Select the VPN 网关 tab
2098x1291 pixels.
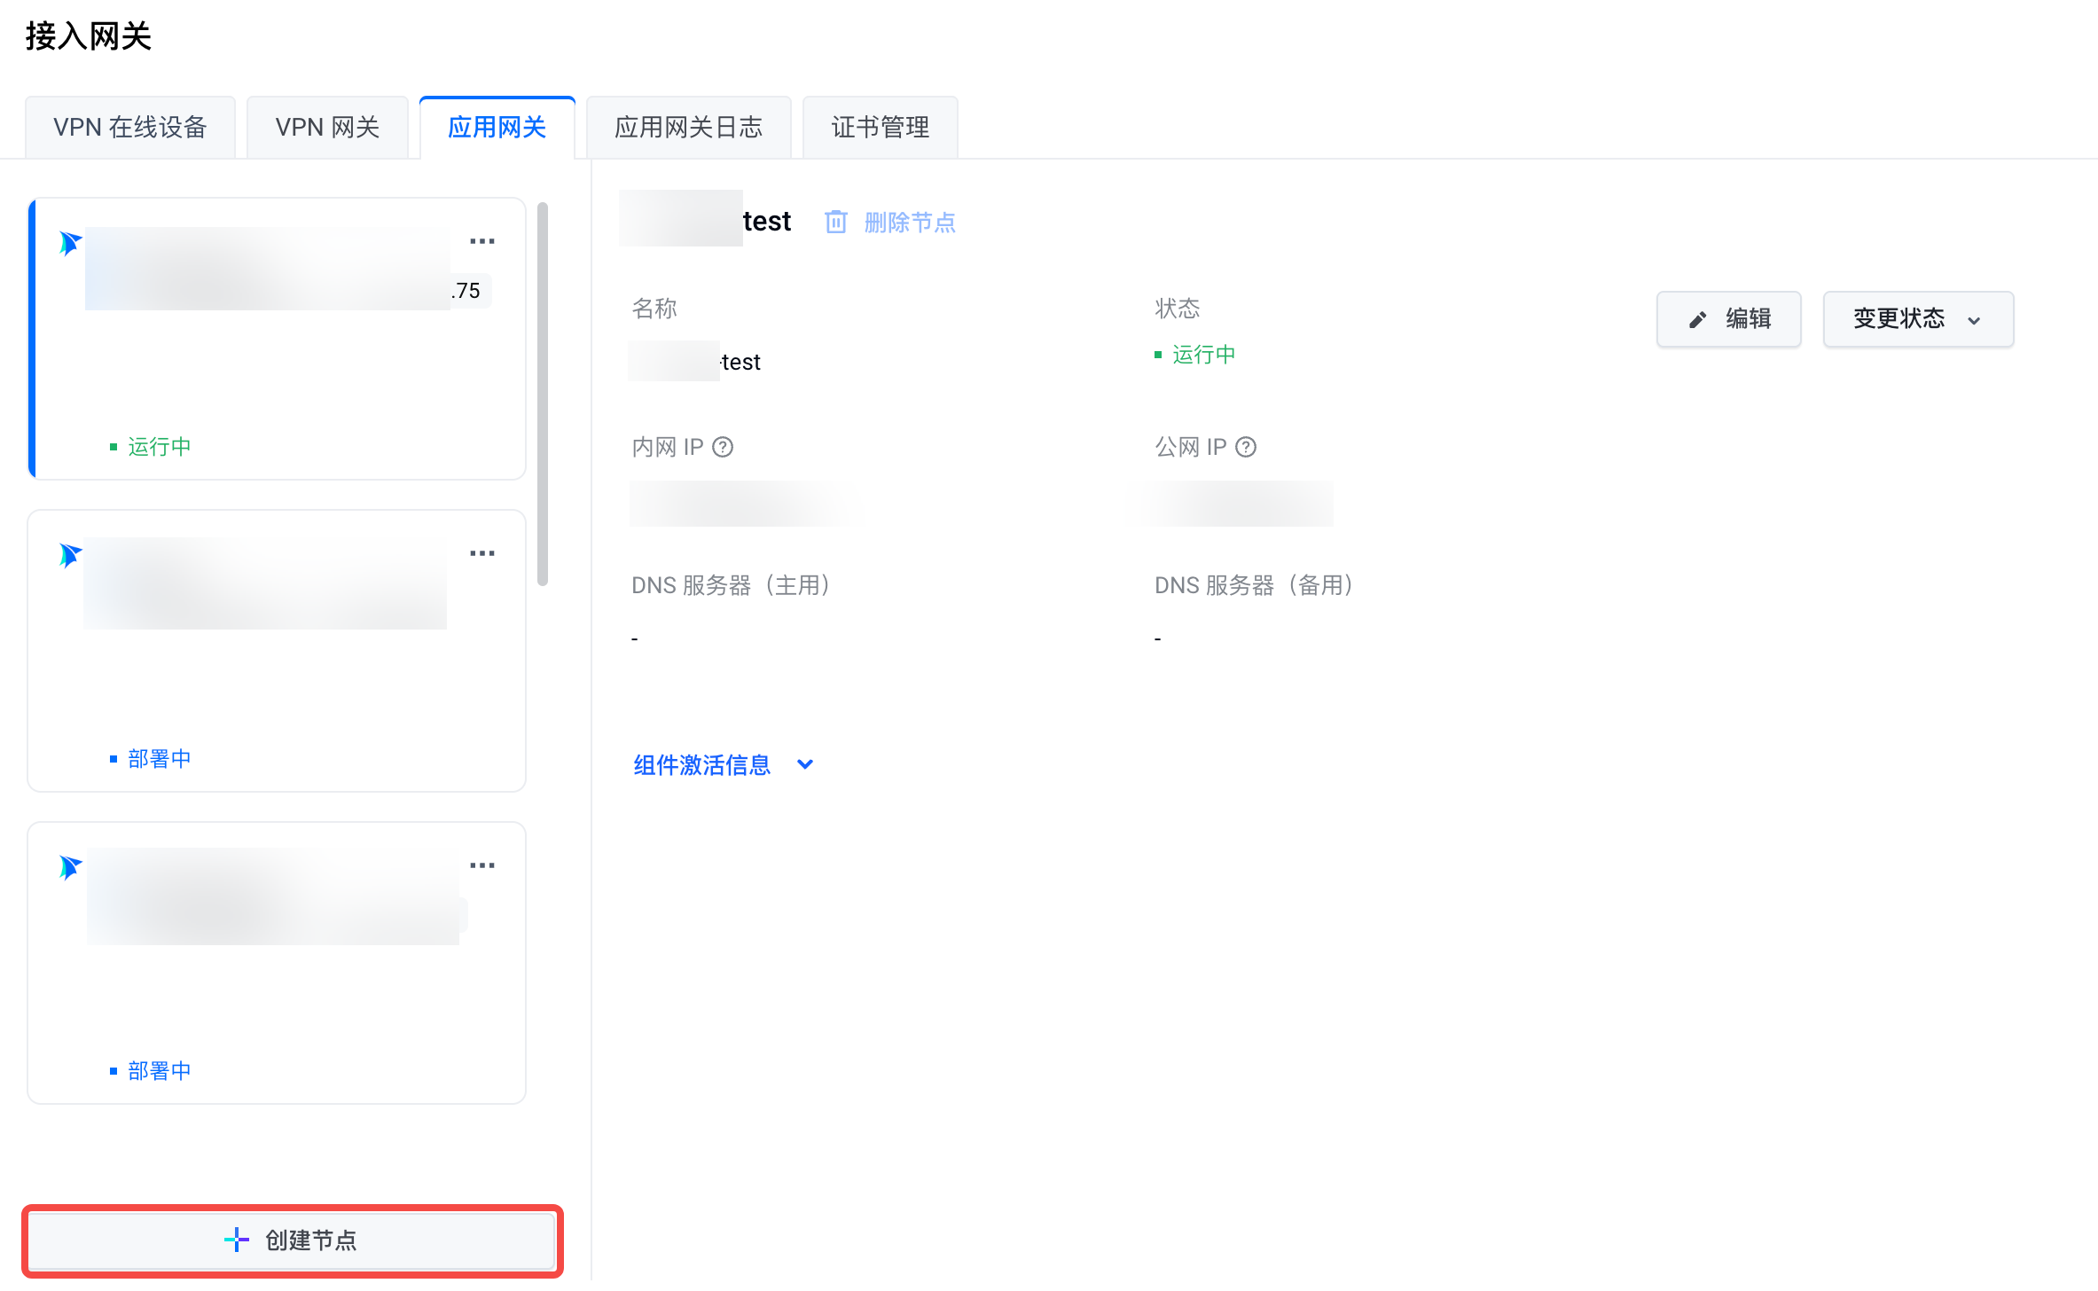tap(327, 128)
